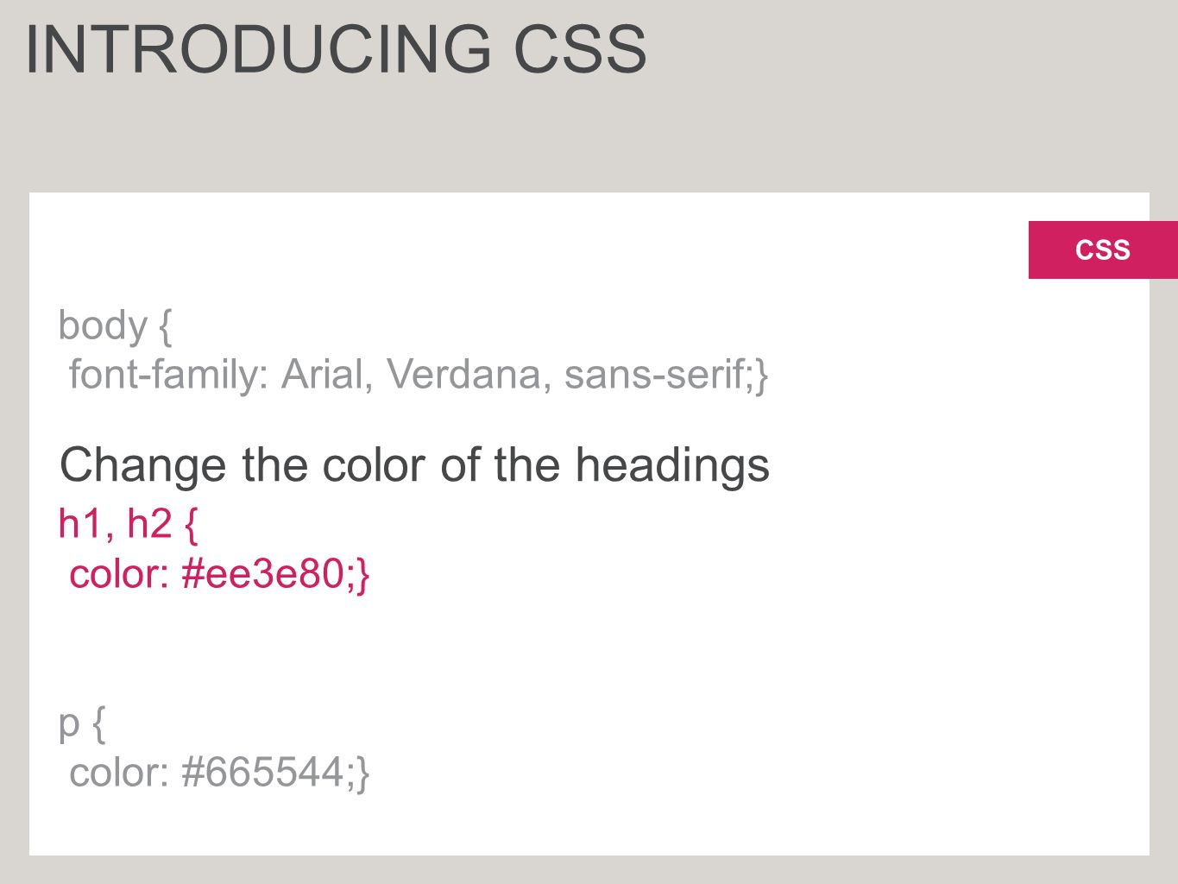
Task: Click the word CSS in slide title
Action: click(580, 49)
